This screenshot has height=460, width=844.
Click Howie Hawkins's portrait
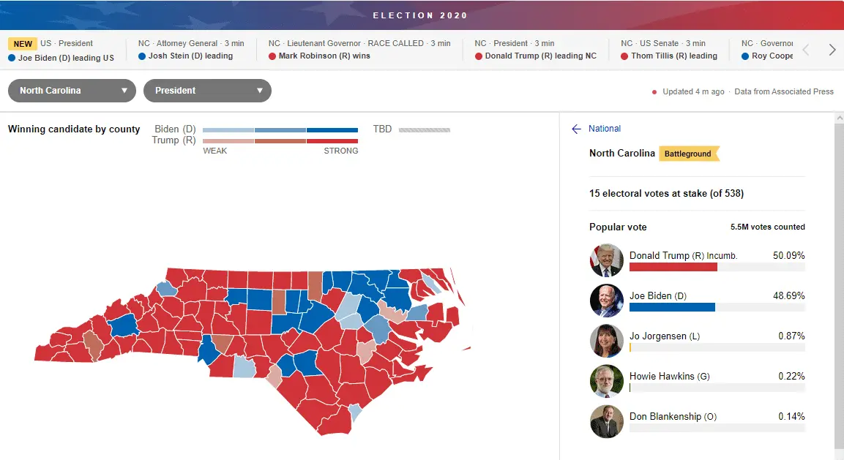[606, 380]
